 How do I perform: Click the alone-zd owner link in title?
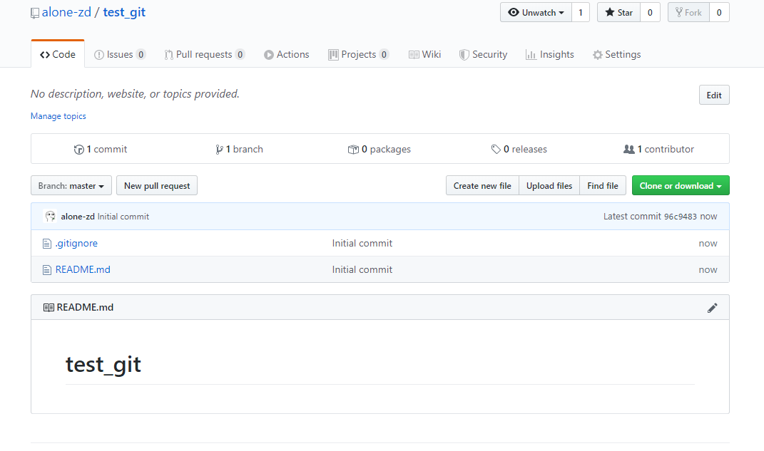point(66,12)
